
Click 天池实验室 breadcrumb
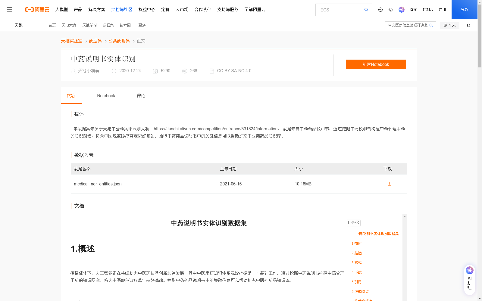click(x=72, y=41)
